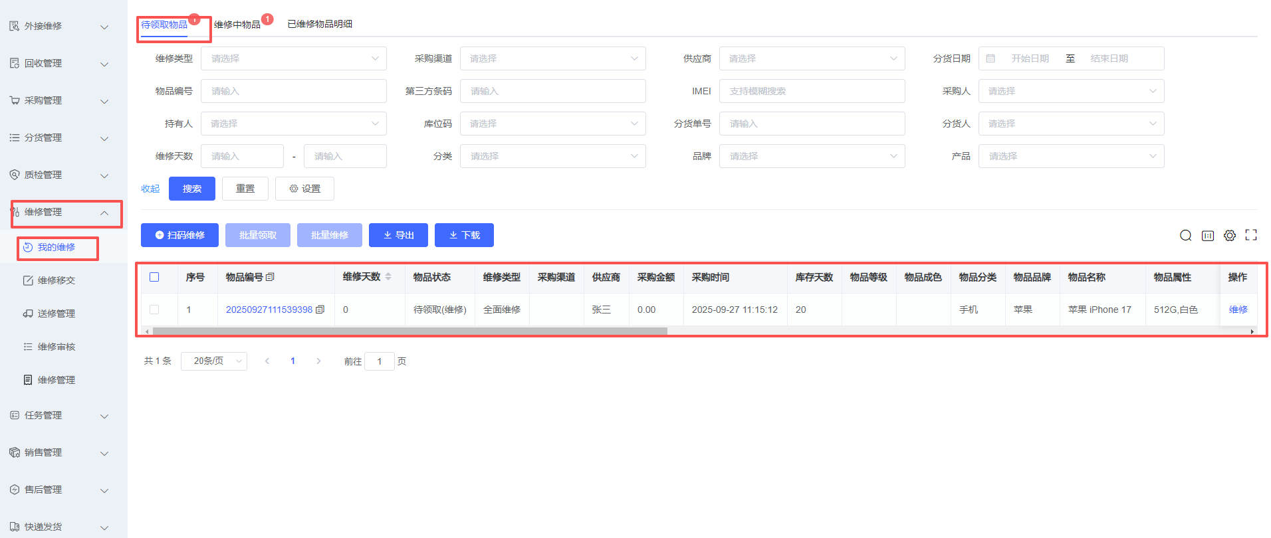Open the 维修类型 dropdown
The height and width of the screenshot is (538, 1271).
[x=293, y=58]
